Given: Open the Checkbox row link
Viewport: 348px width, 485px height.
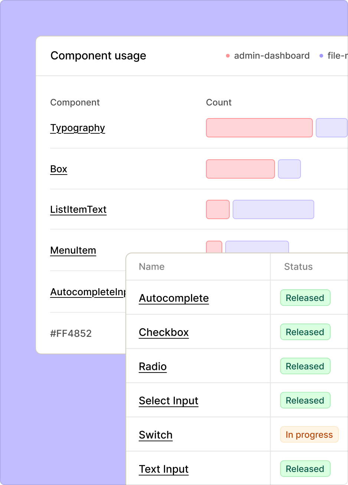Looking at the screenshot, I should pyautogui.click(x=164, y=332).
